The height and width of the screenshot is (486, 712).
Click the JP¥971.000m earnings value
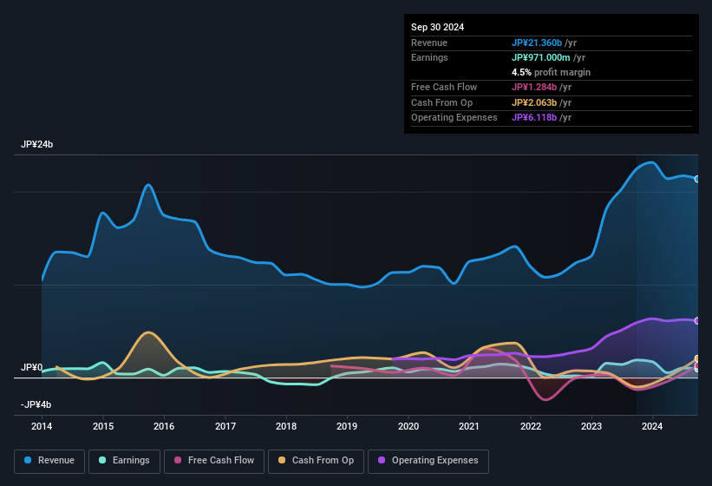[541, 57]
